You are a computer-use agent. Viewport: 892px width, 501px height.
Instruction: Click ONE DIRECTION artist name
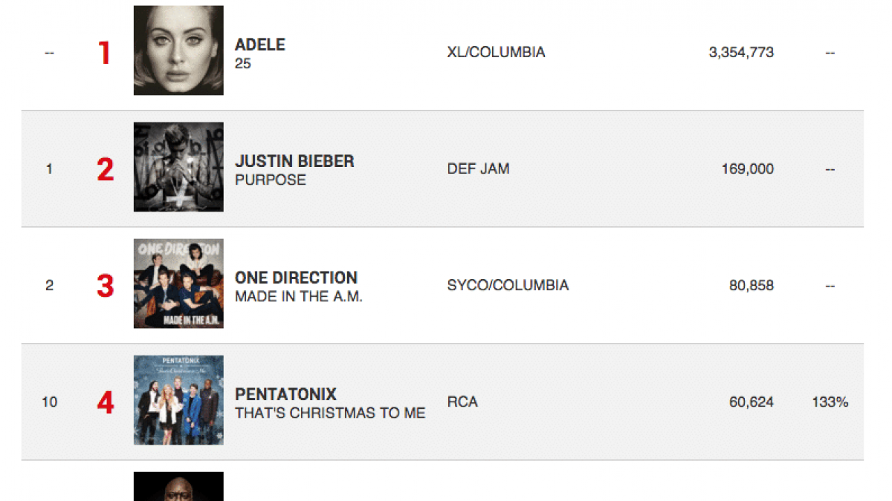coord(296,278)
